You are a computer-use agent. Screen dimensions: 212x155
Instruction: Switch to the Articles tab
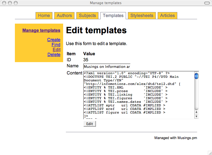click(x=167, y=16)
